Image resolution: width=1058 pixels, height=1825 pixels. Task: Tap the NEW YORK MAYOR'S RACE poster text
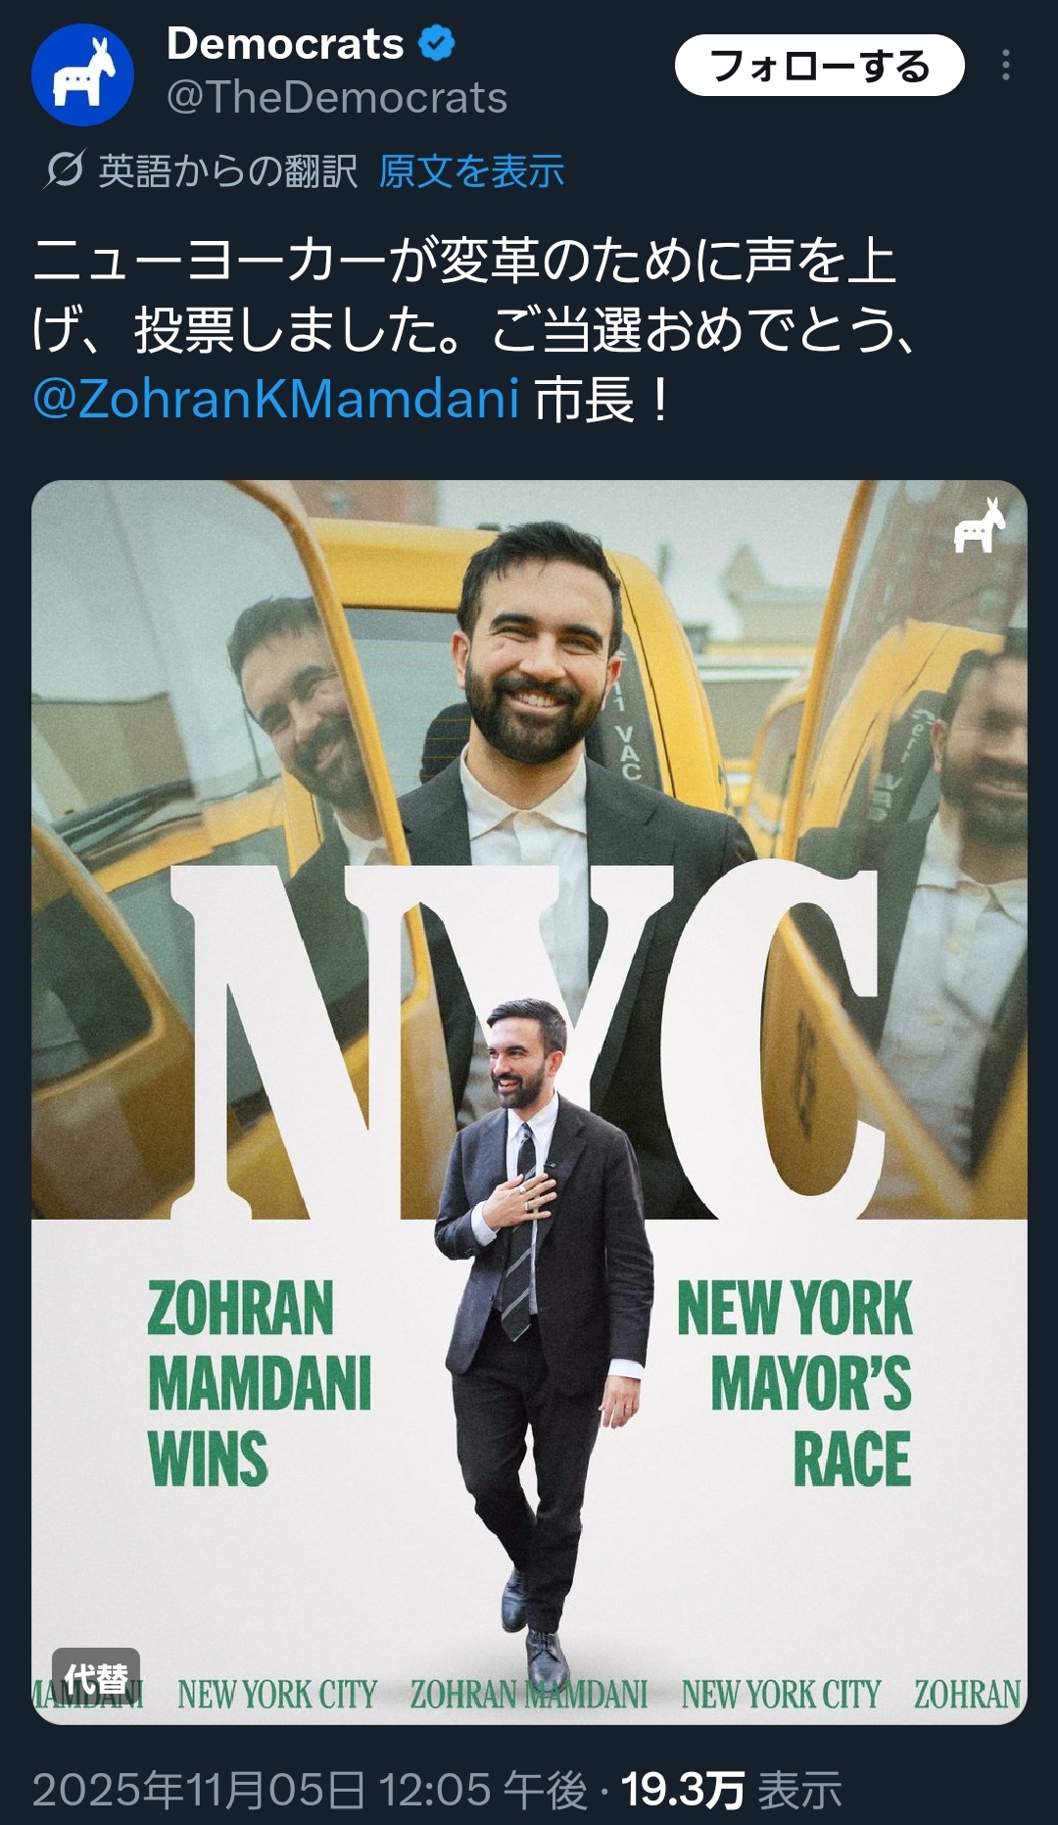pyautogui.click(x=795, y=1381)
